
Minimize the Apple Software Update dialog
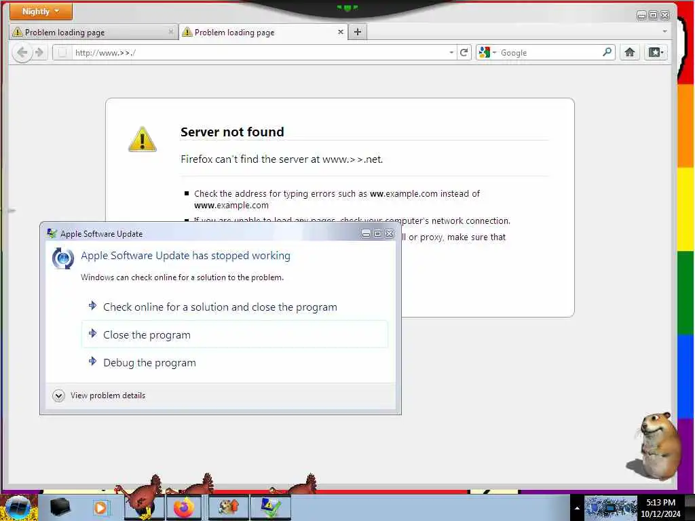[x=366, y=233]
